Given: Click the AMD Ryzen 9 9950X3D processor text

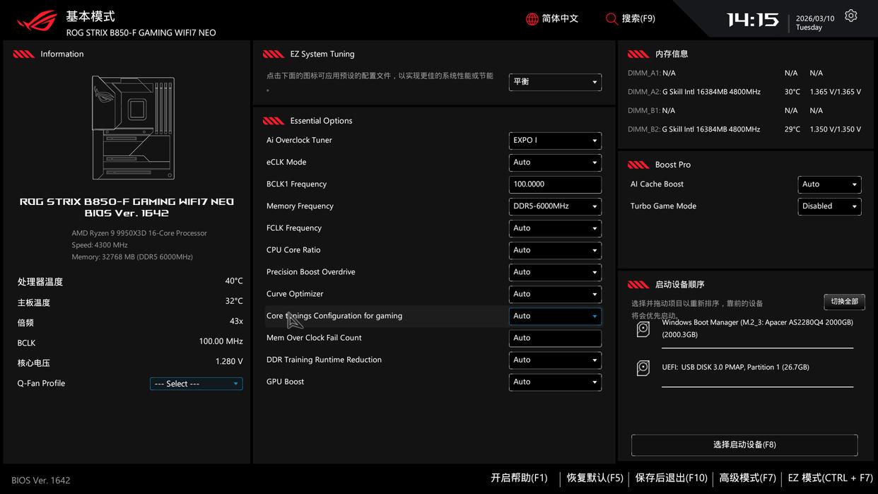Looking at the screenshot, I should coord(139,233).
